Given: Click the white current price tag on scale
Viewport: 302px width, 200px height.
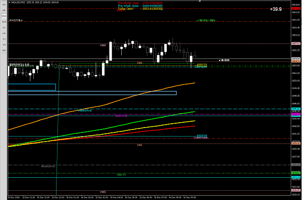Looking at the screenshot, I should (296, 59).
